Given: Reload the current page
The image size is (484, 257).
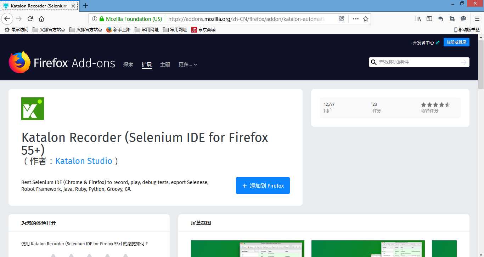Looking at the screenshot, I should [x=30, y=19].
